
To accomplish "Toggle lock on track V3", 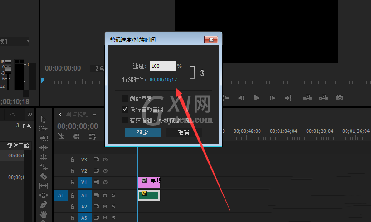I will [x=73, y=160].
